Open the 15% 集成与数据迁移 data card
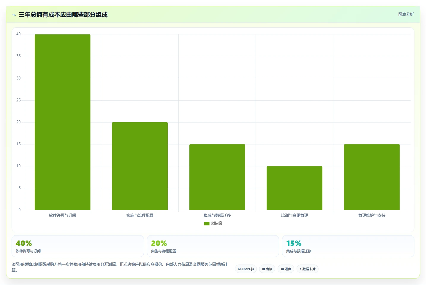The width and height of the screenshot is (426, 285). tap(348, 246)
